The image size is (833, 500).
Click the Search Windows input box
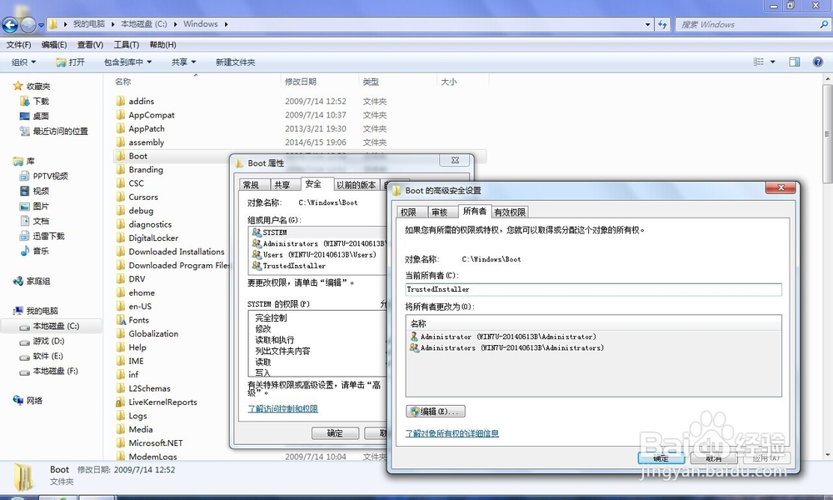click(747, 24)
